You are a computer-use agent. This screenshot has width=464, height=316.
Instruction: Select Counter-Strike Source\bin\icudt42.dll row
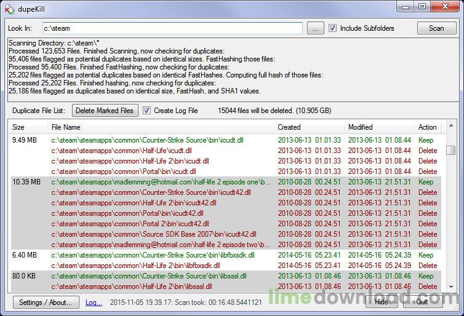[x=226, y=192]
